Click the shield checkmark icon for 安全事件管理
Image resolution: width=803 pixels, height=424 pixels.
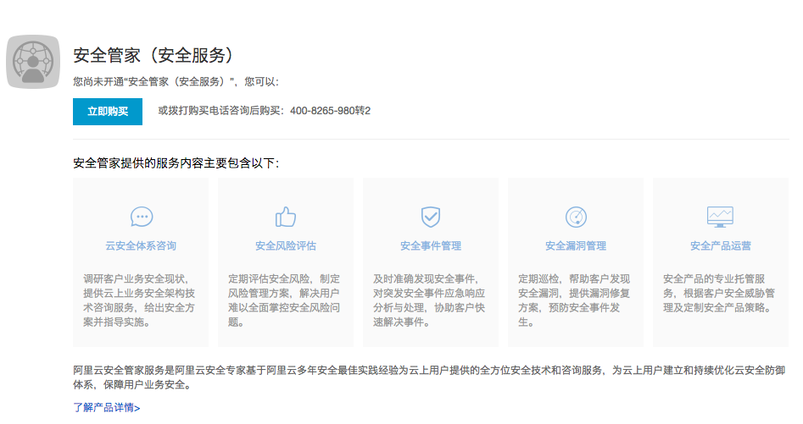pyautogui.click(x=430, y=217)
